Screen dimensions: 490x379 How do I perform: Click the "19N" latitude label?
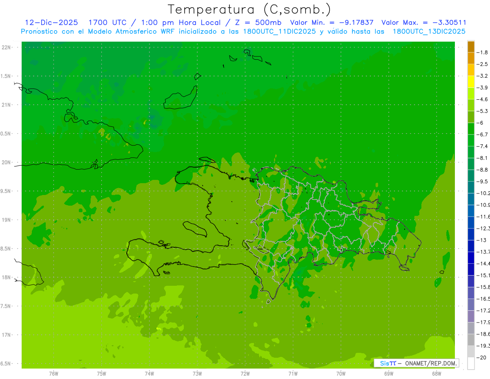pos(6,220)
